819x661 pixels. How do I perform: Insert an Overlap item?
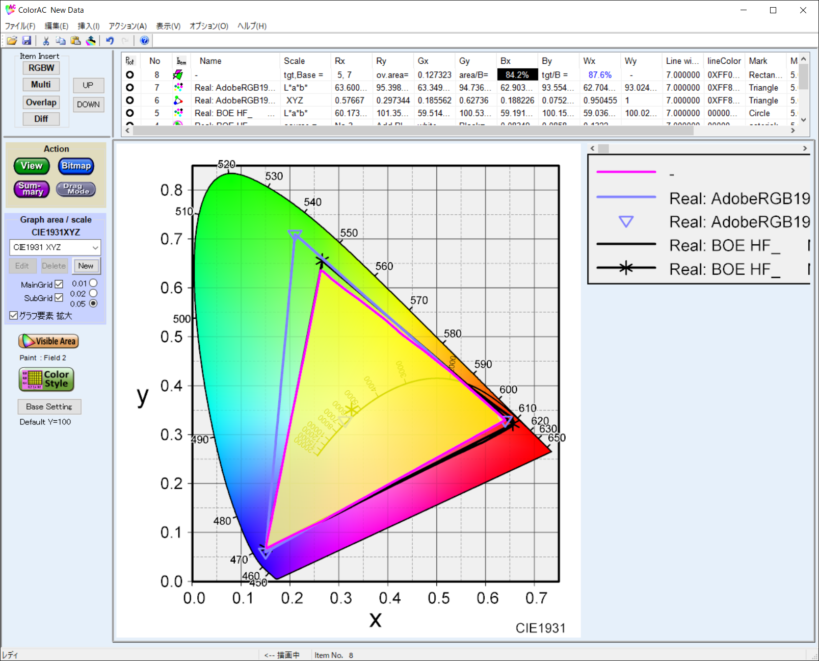[x=41, y=103]
